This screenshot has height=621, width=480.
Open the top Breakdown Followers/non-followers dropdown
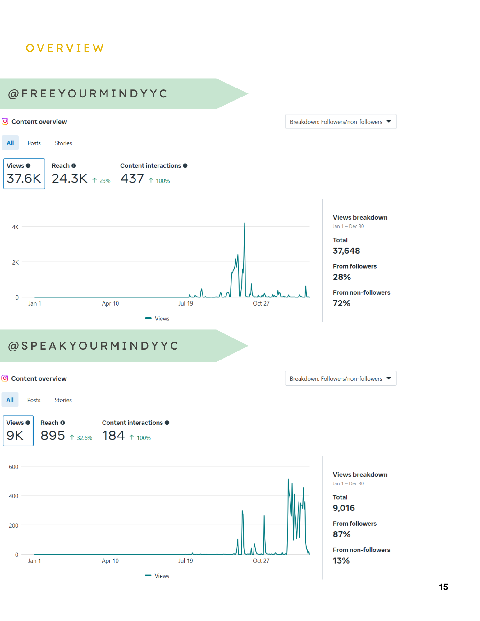(x=341, y=122)
